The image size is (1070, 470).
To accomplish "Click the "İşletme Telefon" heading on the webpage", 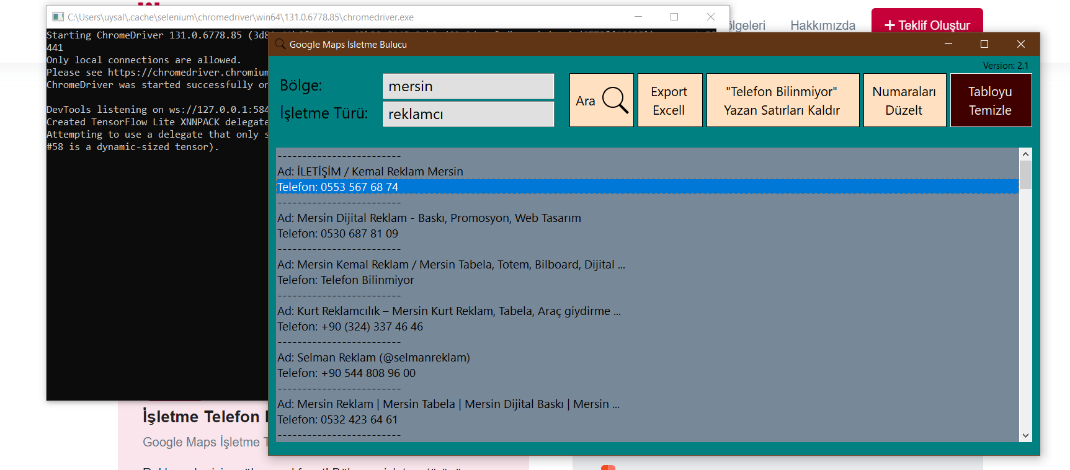I will tap(201, 417).
